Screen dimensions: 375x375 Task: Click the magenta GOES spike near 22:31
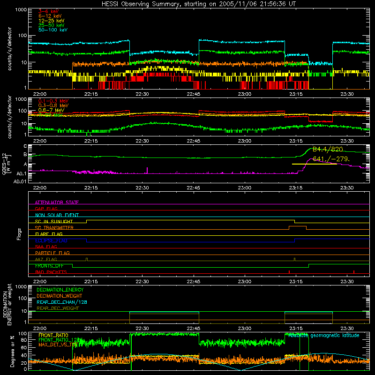[x=147, y=170]
